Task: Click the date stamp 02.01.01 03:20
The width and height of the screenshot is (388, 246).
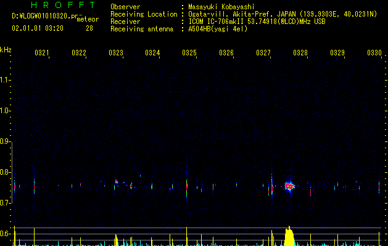Action: [38, 28]
